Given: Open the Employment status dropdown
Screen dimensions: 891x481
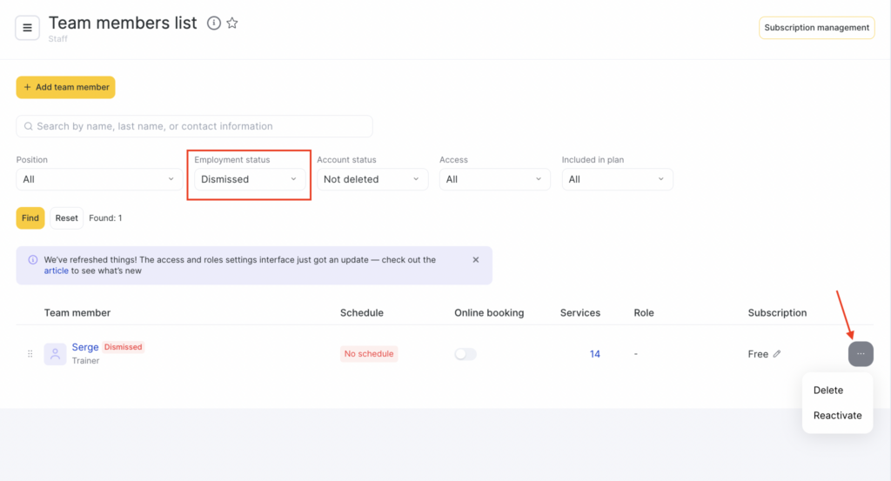Looking at the screenshot, I should pyautogui.click(x=250, y=179).
